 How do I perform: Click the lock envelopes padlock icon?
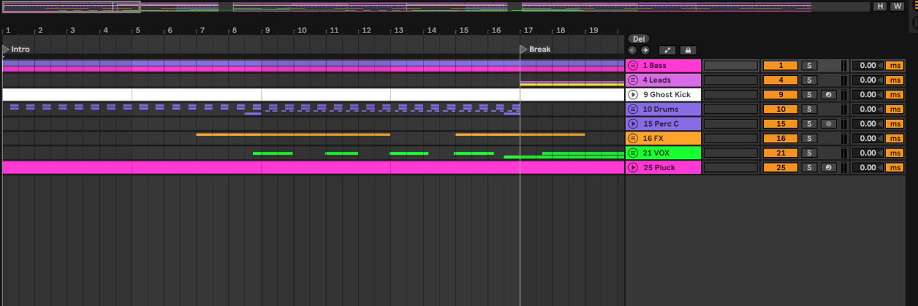tap(688, 50)
